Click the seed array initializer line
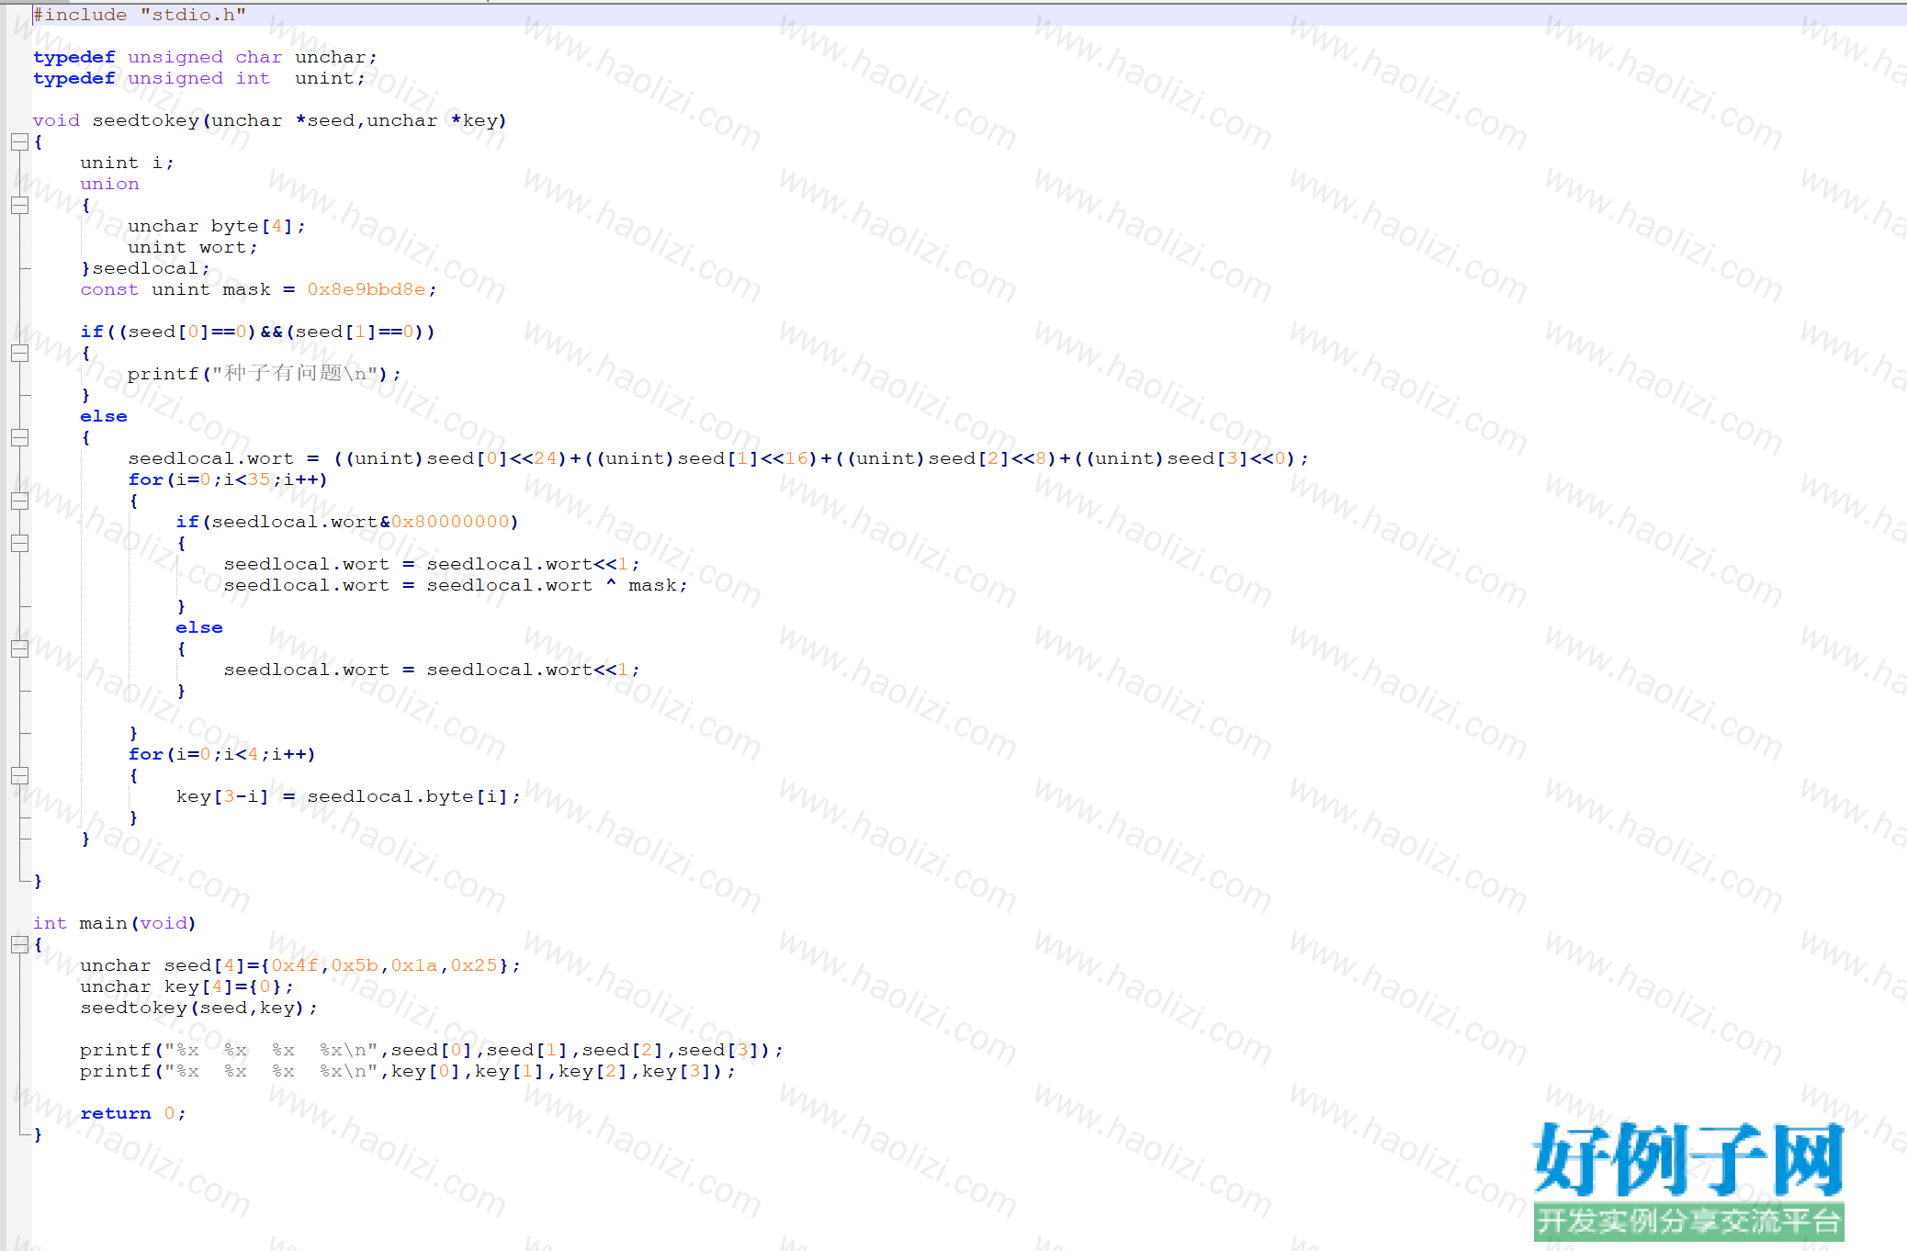The image size is (1907, 1251). click(300, 965)
